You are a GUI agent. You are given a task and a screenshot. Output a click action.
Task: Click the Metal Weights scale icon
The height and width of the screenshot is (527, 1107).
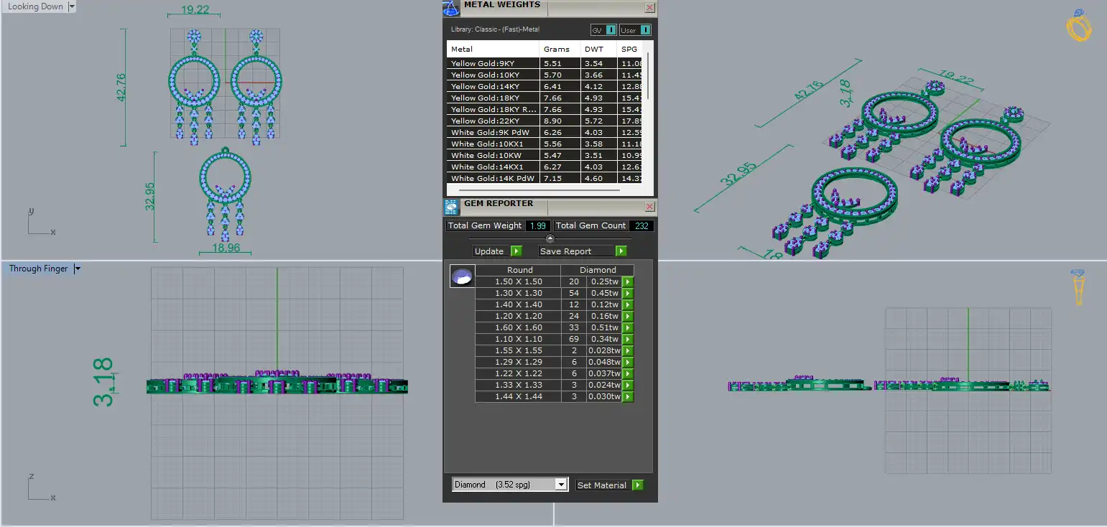tap(451, 9)
